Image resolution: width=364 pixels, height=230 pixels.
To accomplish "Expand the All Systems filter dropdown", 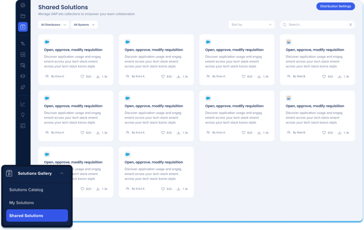I will point(84,25).
